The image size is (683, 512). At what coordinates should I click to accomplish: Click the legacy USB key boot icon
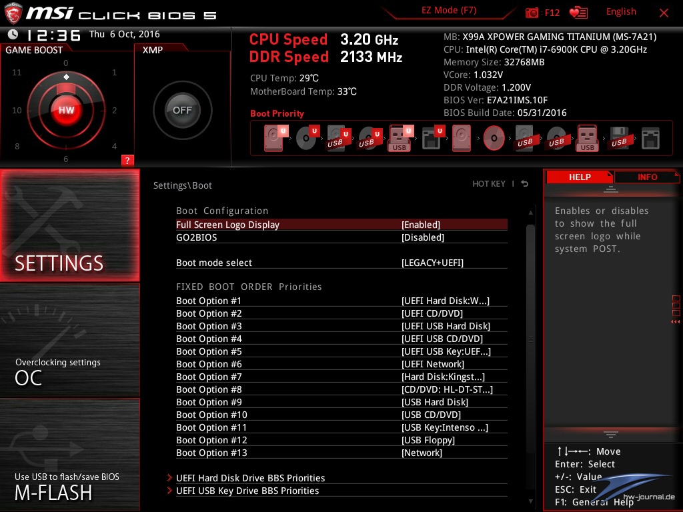[x=588, y=138]
